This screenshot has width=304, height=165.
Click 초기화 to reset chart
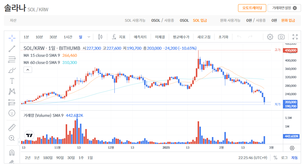(x=223, y=37)
